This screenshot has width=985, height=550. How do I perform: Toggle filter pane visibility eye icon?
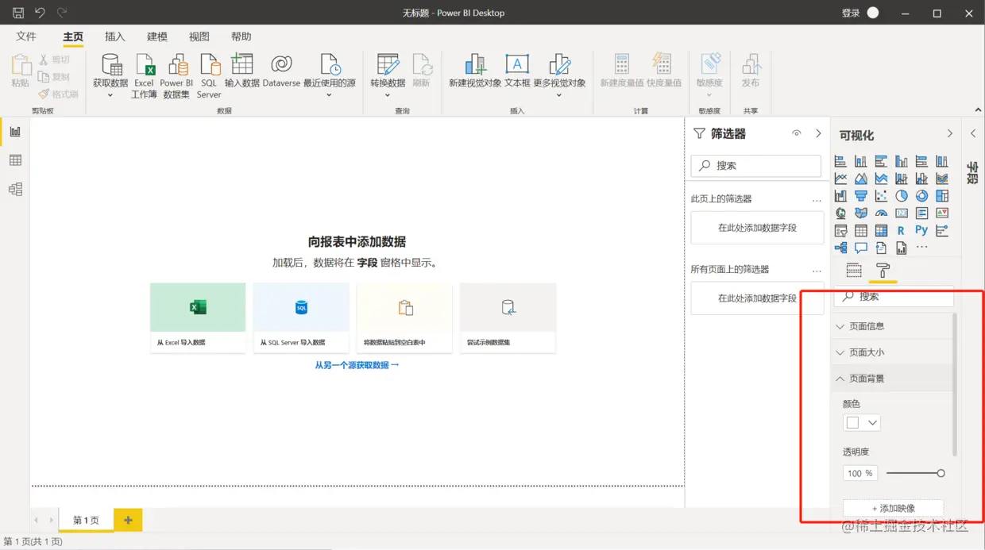tap(797, 133)
